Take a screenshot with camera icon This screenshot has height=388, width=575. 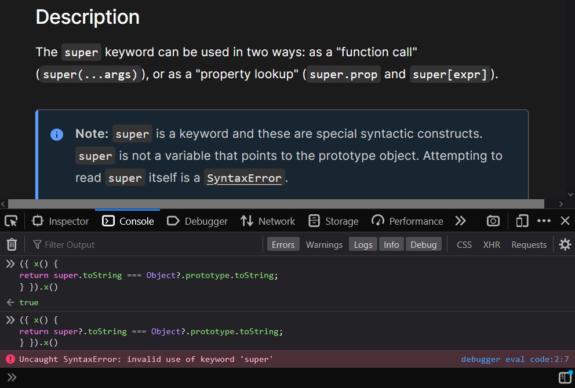click(x=493, y=221)
